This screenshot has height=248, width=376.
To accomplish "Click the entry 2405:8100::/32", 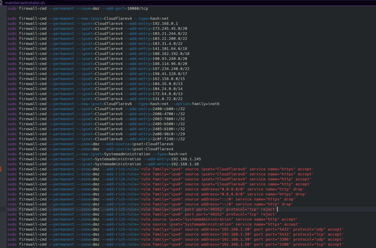I will (169, 129).
